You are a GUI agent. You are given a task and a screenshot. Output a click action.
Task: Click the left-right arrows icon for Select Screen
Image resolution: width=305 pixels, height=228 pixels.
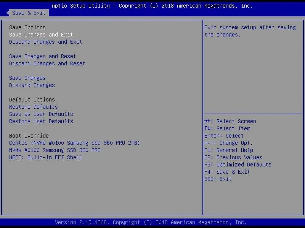point(207,121)
